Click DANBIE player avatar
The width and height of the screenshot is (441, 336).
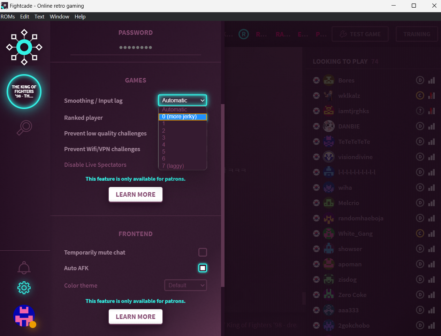pos(329,126)
